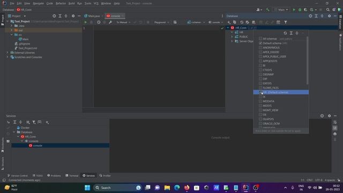Uncheck the Default schema checkbox
The image size is (343, 193).
click(260, 43)
